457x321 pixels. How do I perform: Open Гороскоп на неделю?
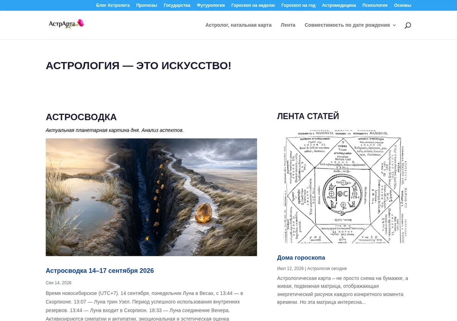[253, 5]
